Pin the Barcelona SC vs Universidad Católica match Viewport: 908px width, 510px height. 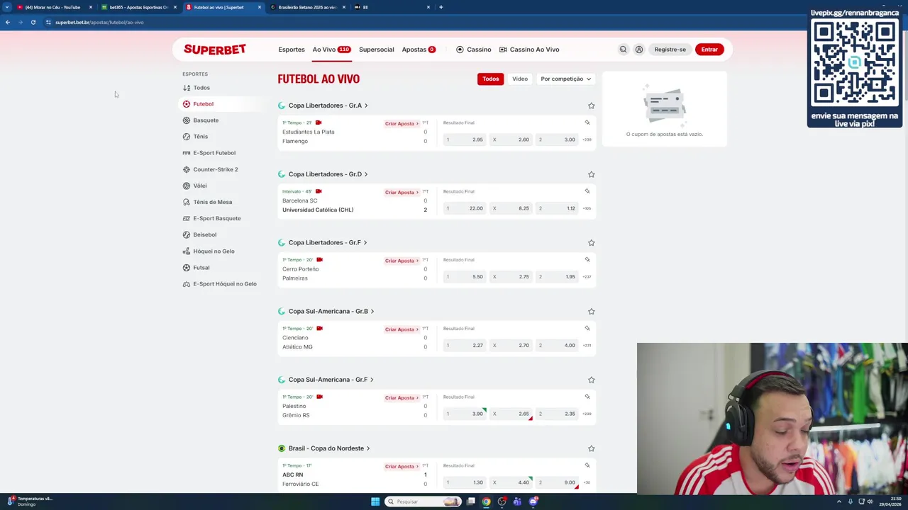pos(587,191)
